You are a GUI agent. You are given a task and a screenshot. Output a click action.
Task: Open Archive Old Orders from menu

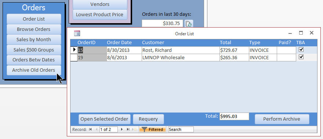click(x=34, y=70)
